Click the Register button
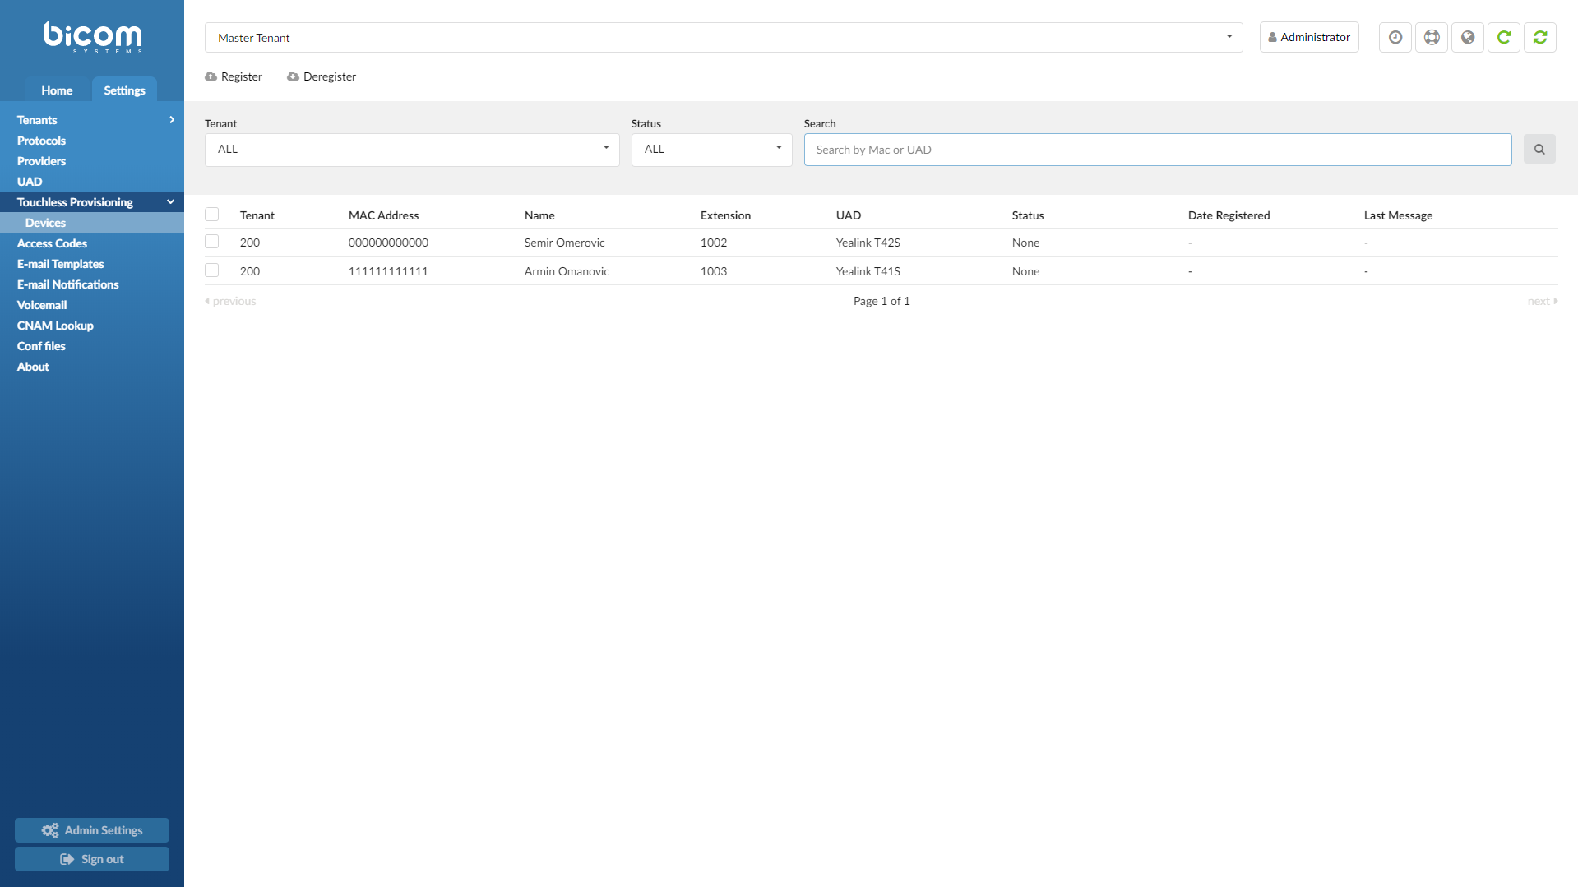 234,76
